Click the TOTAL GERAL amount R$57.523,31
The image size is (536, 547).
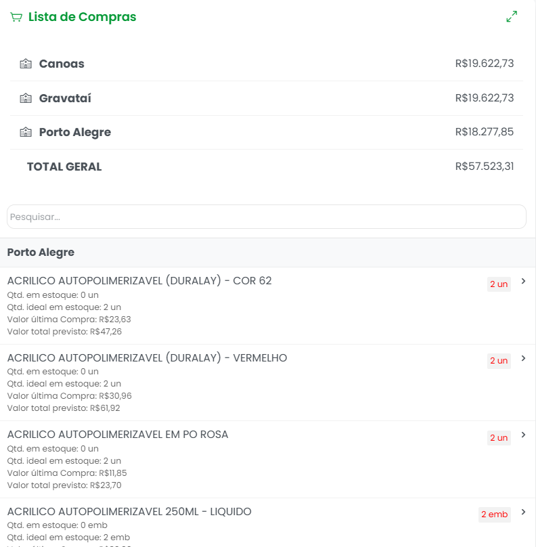[484, 167]
